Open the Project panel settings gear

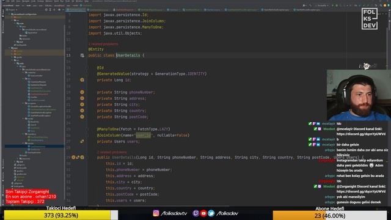(59, 10)
